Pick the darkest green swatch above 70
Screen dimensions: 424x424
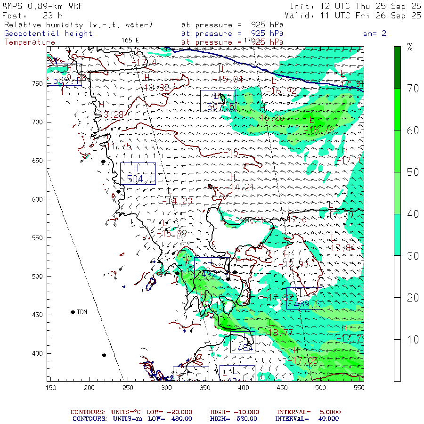click(398, 67)
